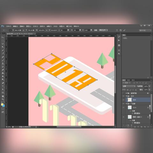Open the layer filter type dropdown

click(127, 83)
